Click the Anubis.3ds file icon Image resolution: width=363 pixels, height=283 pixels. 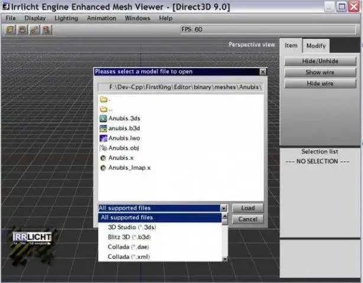click(x=103, y=119)
